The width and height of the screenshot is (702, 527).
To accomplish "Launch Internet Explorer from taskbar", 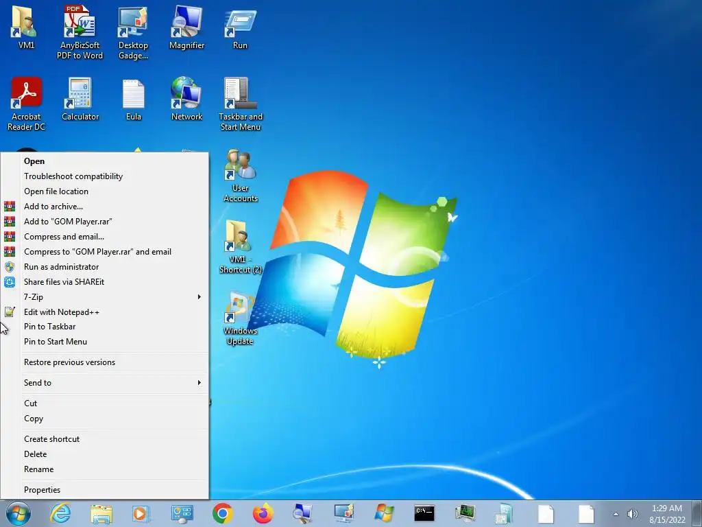I will (60, 513).
